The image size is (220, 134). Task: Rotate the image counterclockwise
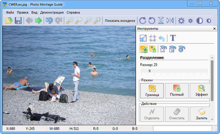(152, 20)
